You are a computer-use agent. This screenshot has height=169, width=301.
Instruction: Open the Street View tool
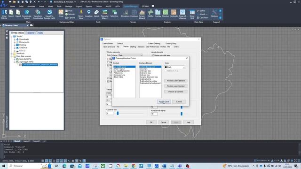(81, 14)
